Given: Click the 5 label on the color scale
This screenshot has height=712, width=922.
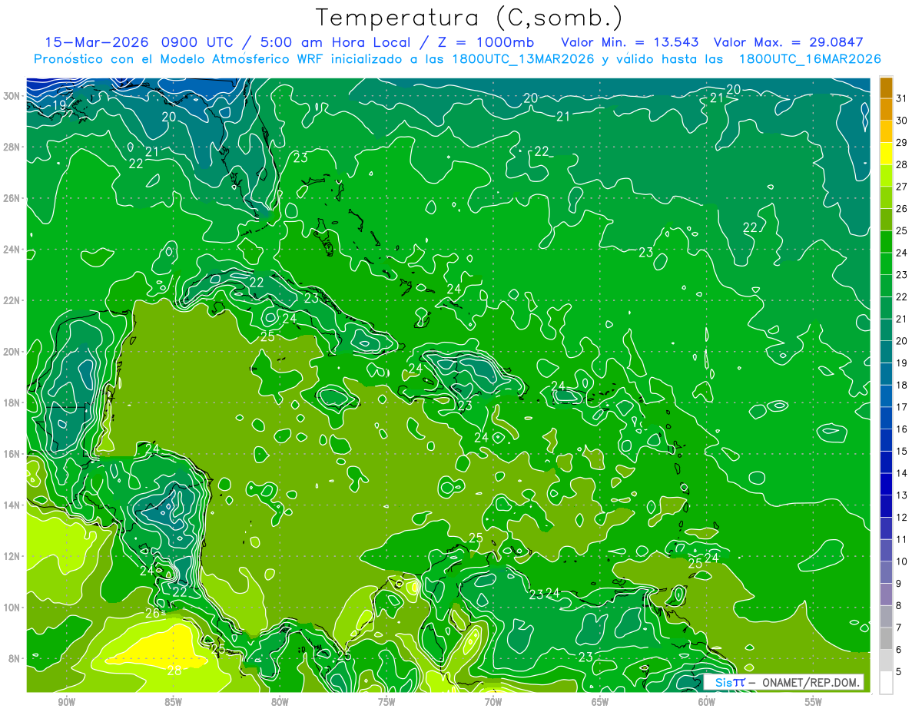Looking at the screenshot, I should click(x=899, y=672).
